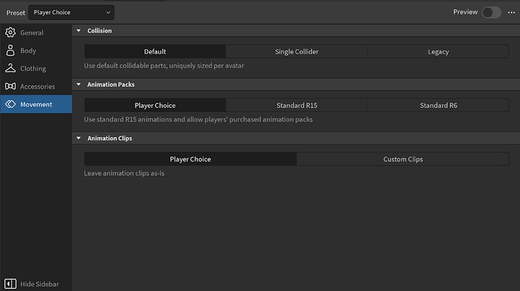Open the Accessories settings tab

coord(36,86)
